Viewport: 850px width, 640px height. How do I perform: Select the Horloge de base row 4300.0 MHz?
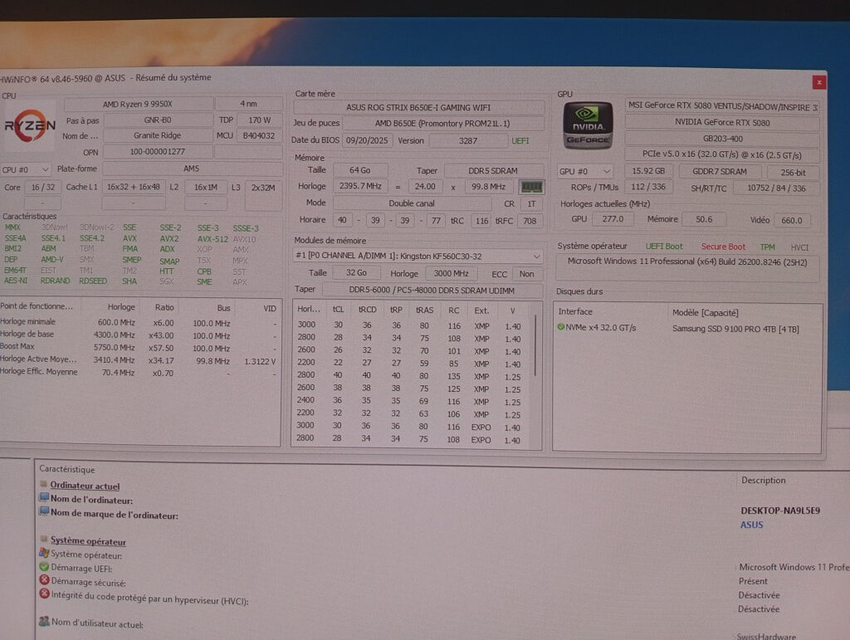(139, 335)
